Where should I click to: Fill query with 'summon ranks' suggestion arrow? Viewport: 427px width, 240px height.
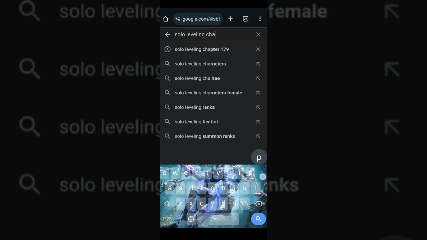tap(258, 136)
